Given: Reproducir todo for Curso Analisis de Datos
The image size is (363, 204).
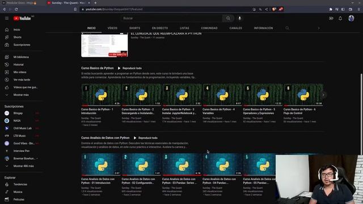Looking at the screenshot, I should (x=146, y=138).
